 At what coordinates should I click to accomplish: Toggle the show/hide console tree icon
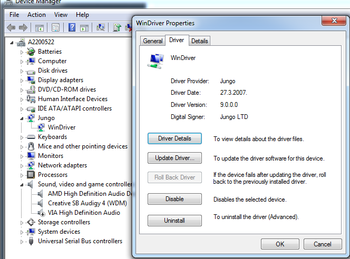40,28
